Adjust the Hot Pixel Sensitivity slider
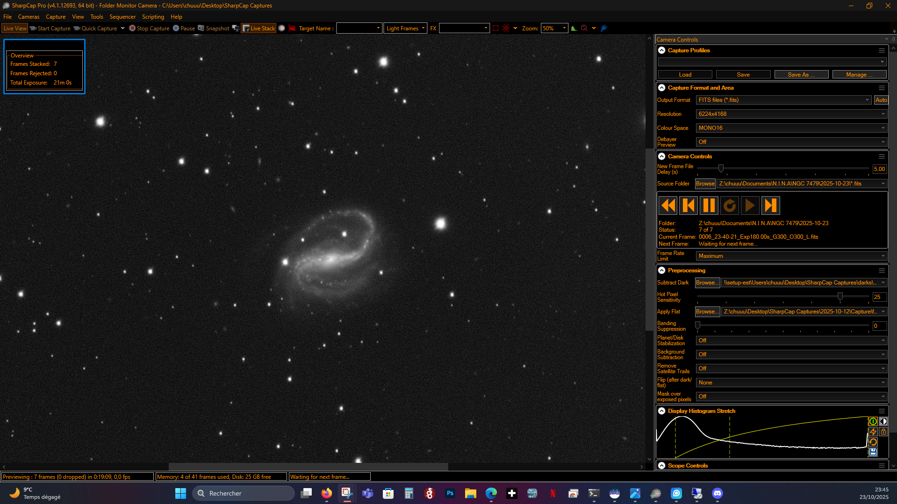Image resolution: width=897 pixels, height=504 pixels. click(x=840, y=297)
